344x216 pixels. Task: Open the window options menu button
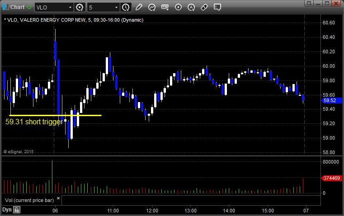309,3
